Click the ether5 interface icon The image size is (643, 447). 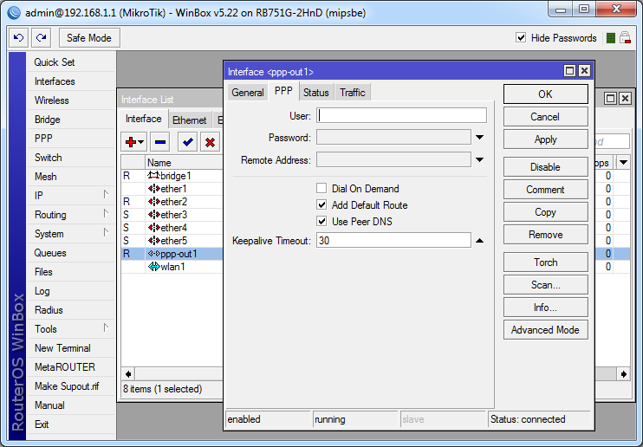[153, 241]
